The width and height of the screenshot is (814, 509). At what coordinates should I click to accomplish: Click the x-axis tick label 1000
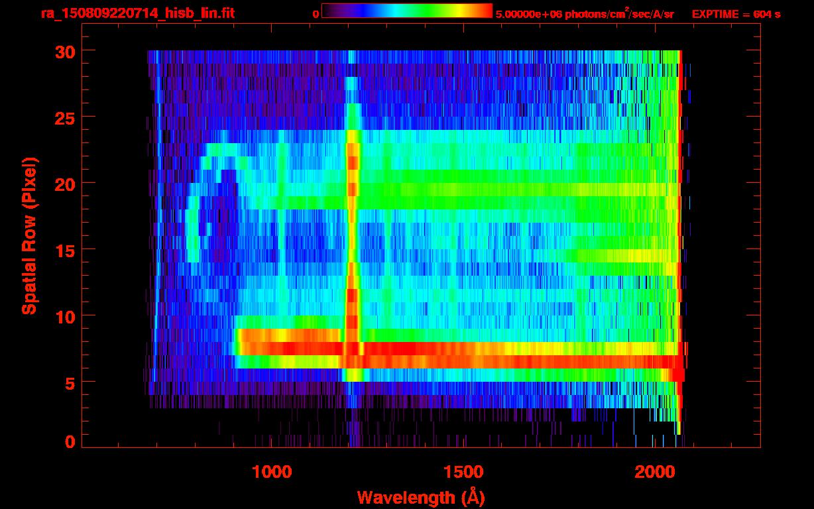coord(272,472)
